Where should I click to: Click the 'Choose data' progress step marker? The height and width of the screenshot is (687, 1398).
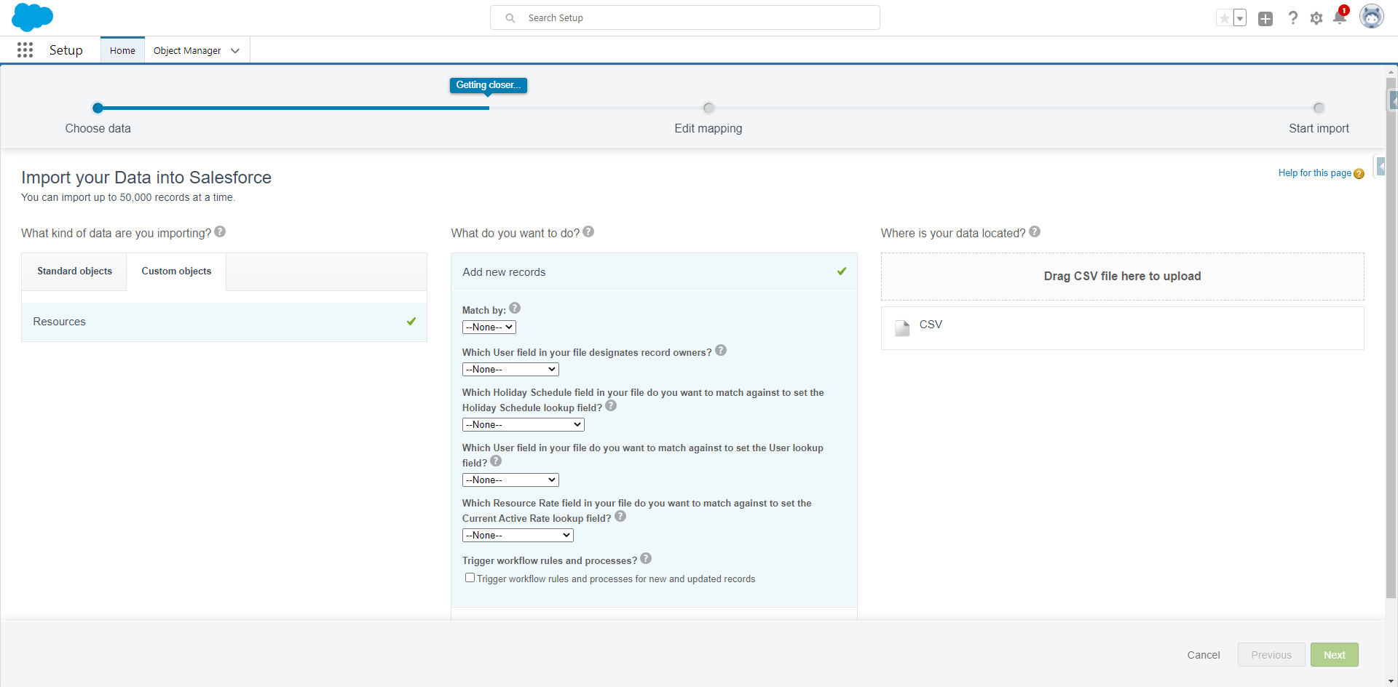pos(98,108)
